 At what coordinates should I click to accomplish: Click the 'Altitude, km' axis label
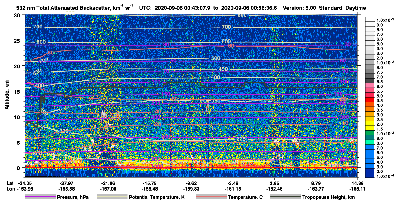click(7, 96)
